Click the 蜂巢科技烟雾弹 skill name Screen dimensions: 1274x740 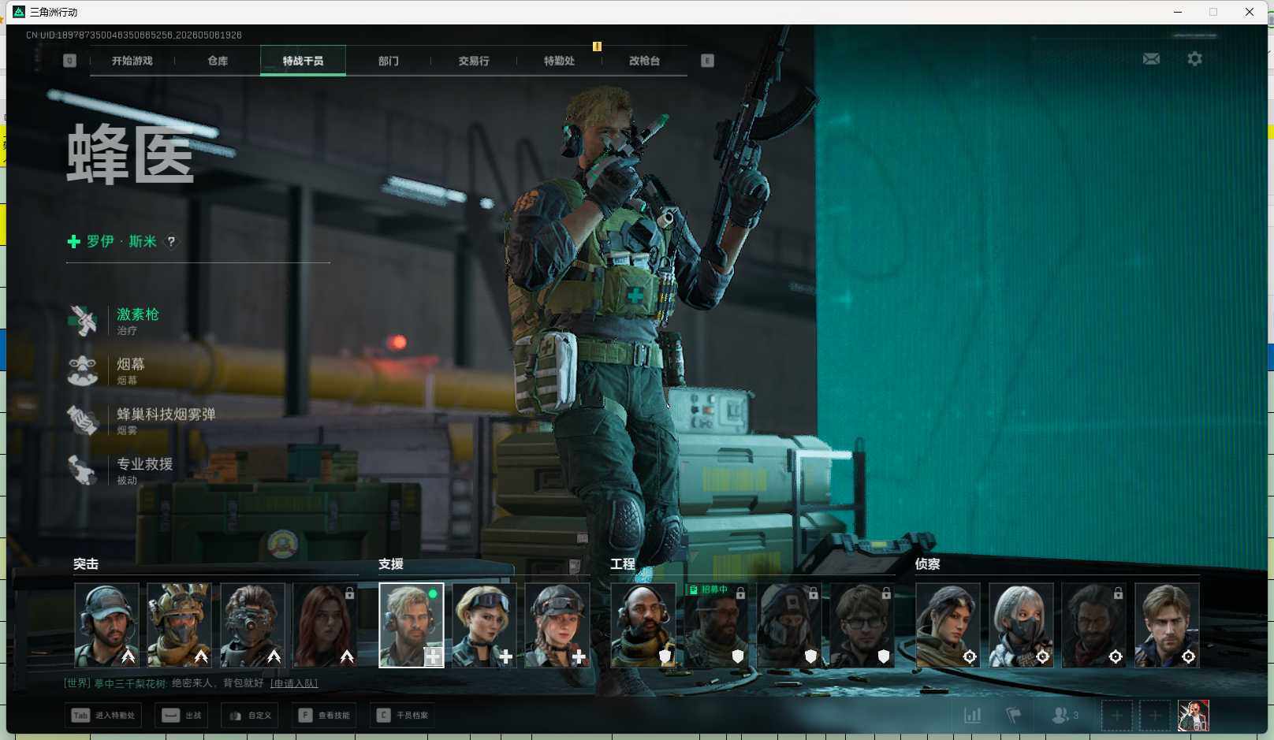166,414
